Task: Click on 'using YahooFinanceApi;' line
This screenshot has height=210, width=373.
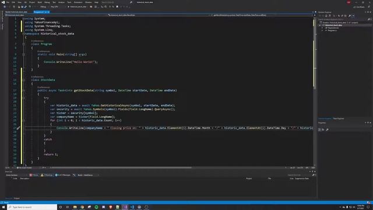Action: click(42, 22)
